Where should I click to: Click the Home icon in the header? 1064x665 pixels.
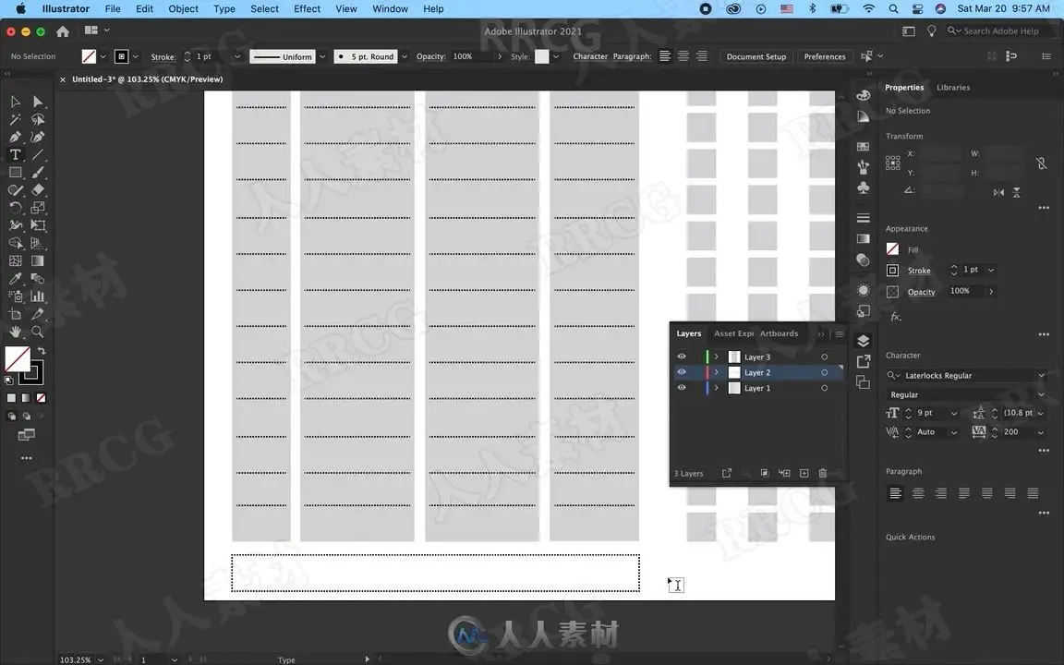coord(63,31)
